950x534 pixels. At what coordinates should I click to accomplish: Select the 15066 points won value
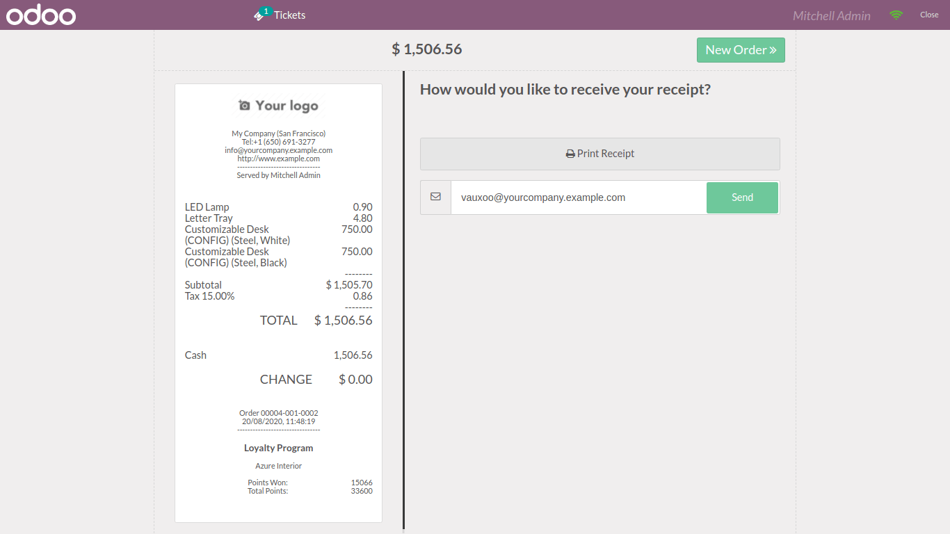[362, 483]
